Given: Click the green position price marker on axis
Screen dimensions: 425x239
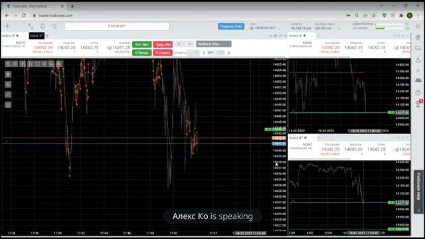Looking at the screenshot, I should click(x=276, y=129).
